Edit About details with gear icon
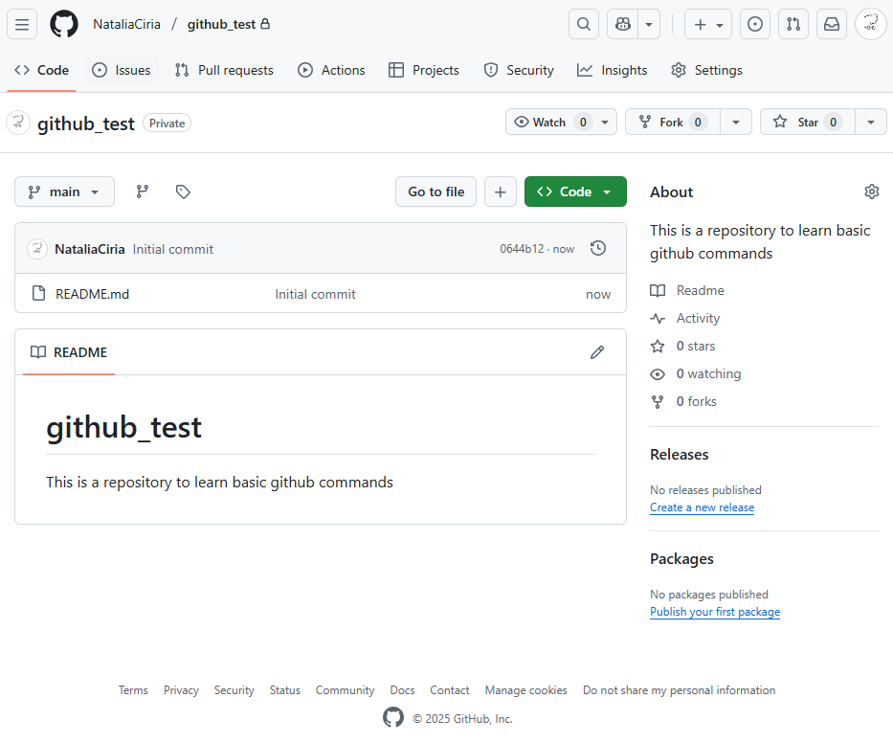The width and height of the screenshot is (893, 743). (871, 191)
